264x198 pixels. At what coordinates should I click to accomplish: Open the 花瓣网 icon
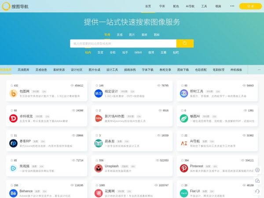pyautogui.click(x=99, y=193)
